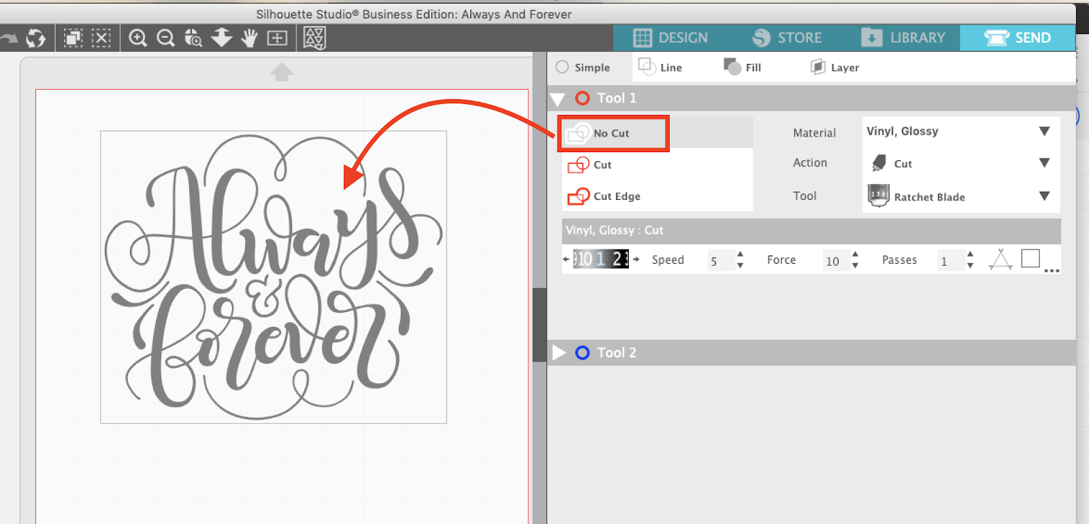The height and width of the screenshot is (524, 1089).
Task: Click the up arrow above the cutting mat
Action: click(x=281, y=72)
